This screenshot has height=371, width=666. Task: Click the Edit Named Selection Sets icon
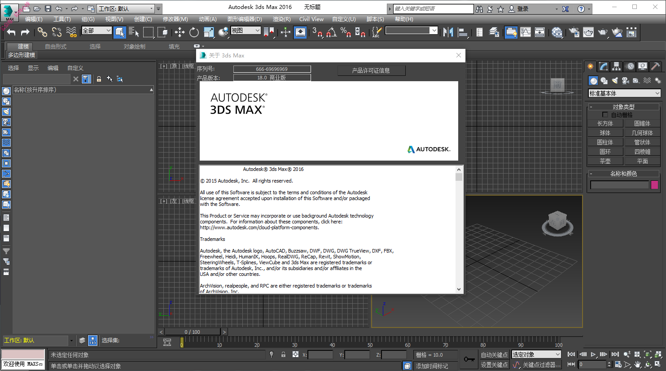pos(376,32)
